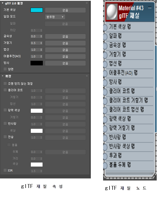Click the 금속성 spinner arrows
The width and height of the screenshot is (168, 215).
[41, 36]
